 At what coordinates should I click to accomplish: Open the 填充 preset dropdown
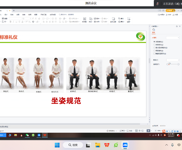[173, 38]
